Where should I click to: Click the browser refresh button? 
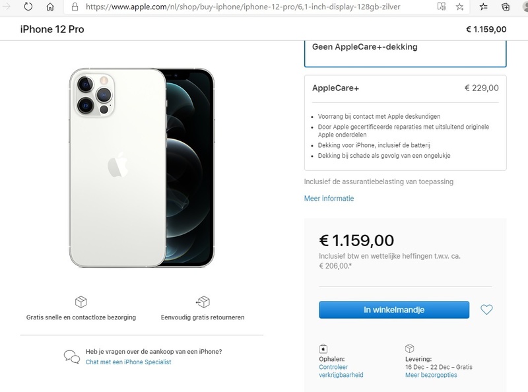(x=28, y=7)
